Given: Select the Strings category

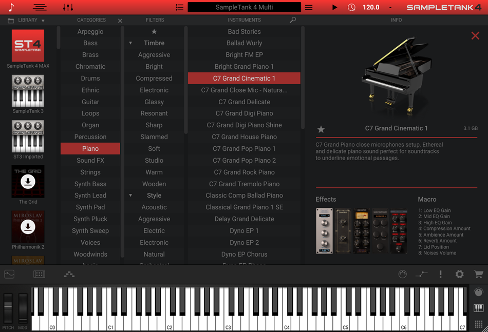Looking at the screenshot, I should pos(90,172).
